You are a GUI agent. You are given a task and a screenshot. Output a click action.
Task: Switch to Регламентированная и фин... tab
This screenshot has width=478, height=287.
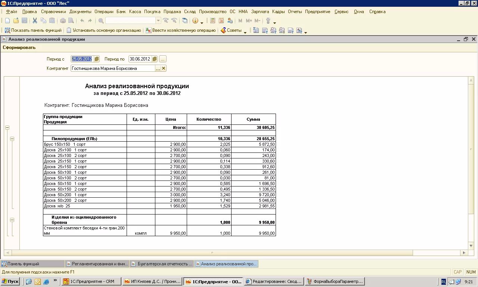tap(97, 264)
